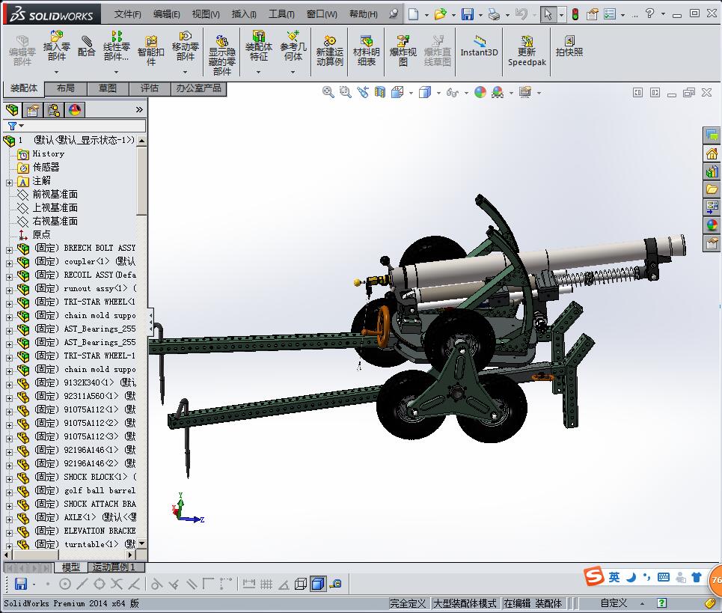Viewport: 722px width, 613px height.
Task: Take a 拍快照 snapshot
Action: point(569,46)
